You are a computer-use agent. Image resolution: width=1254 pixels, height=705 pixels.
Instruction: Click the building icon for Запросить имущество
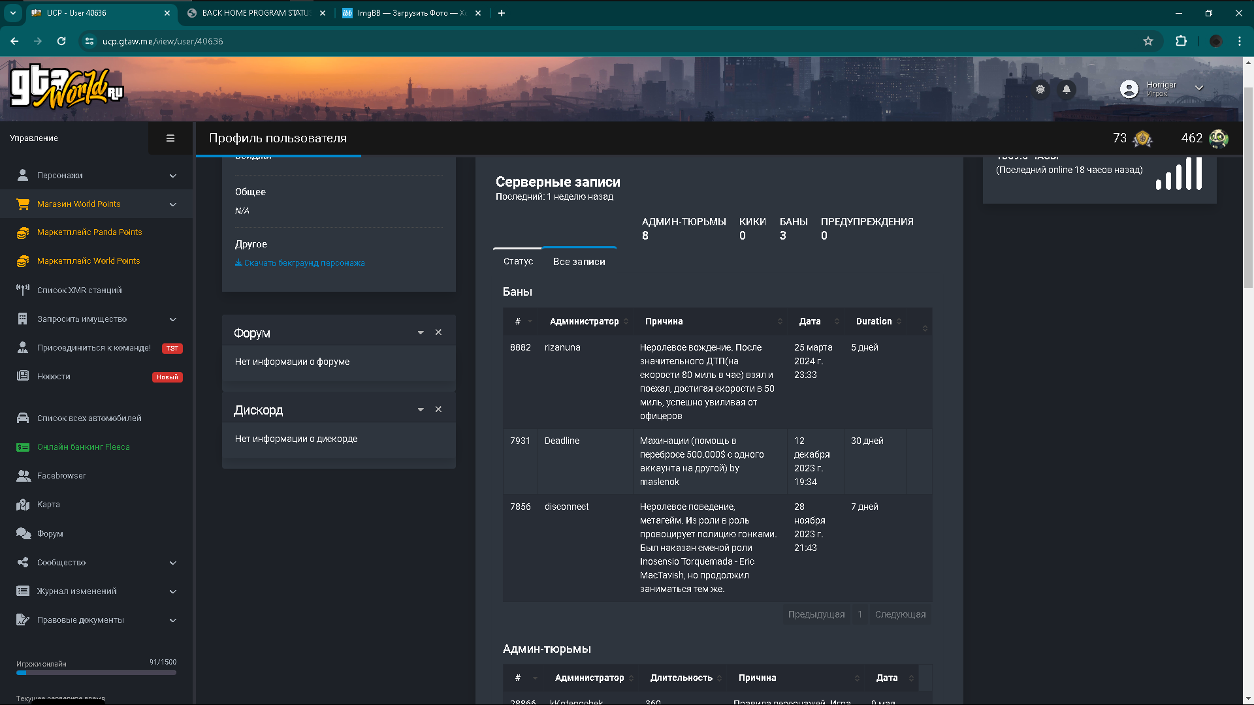tap(23, 319)
